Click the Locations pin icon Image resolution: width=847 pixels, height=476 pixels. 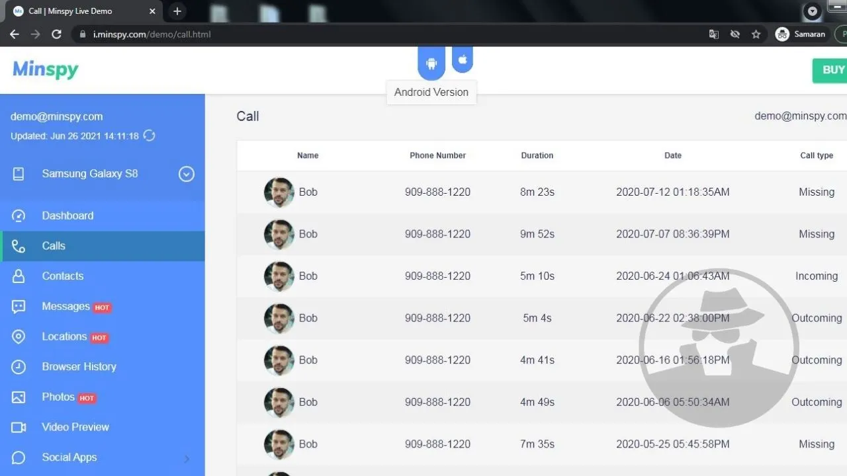point(19,337)
